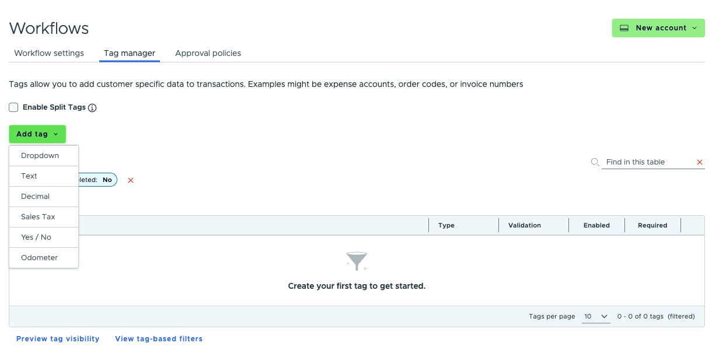Select the Tag manager tab

130,53
